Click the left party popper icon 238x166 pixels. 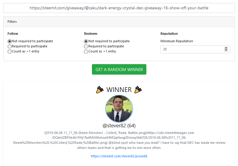[100, 90]
